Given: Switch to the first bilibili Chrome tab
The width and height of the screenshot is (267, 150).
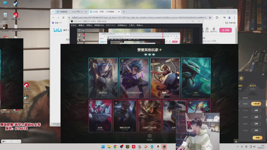Looking at the screenshot, I should point(71,12).
